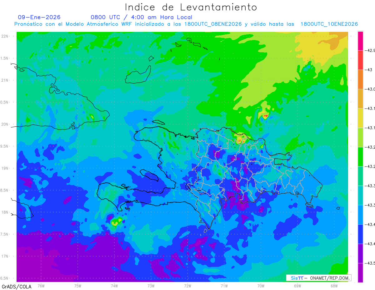375x290 pixels.
Task: Pick the dark purple bottom swatch in the color bar
Action: [360, 273]
